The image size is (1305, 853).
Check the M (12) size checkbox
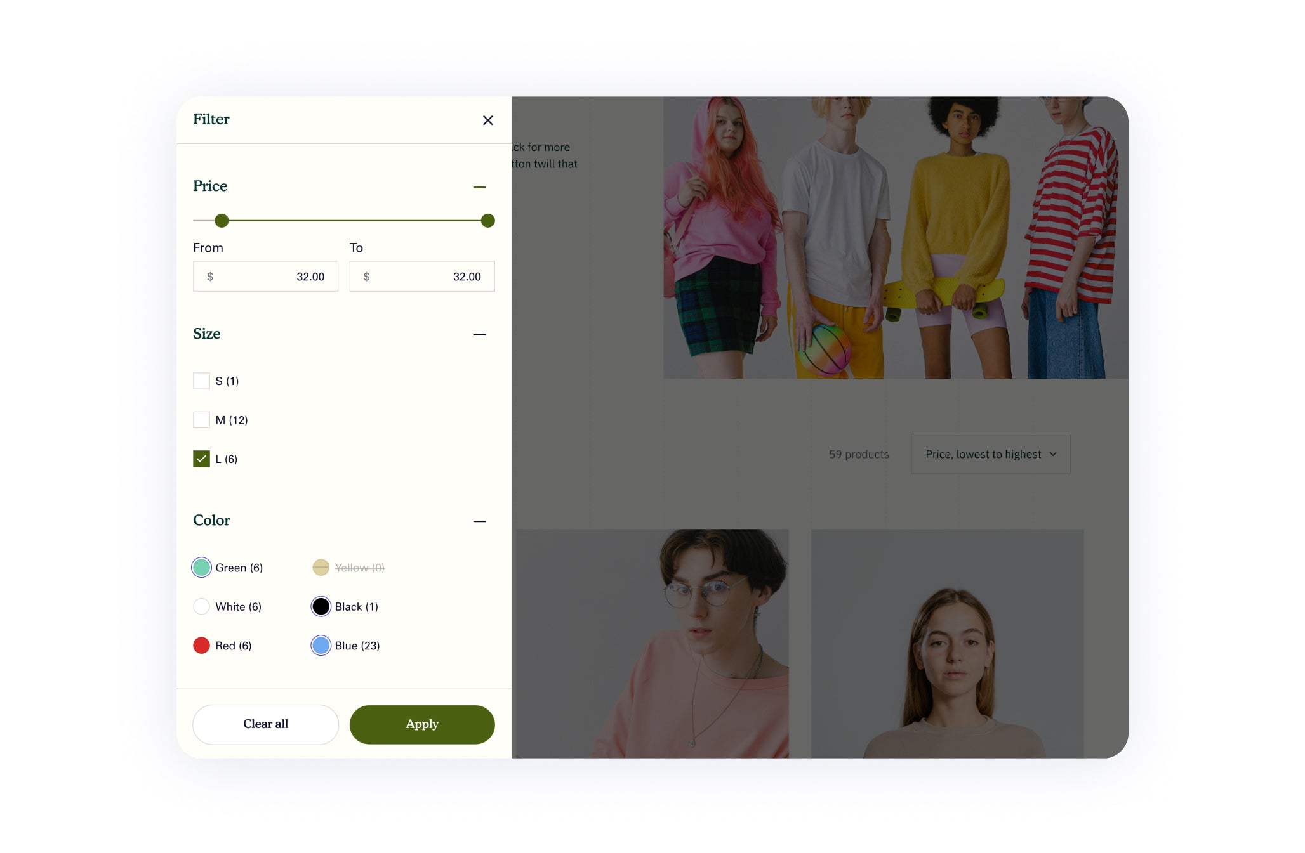(x=201, y=420)
